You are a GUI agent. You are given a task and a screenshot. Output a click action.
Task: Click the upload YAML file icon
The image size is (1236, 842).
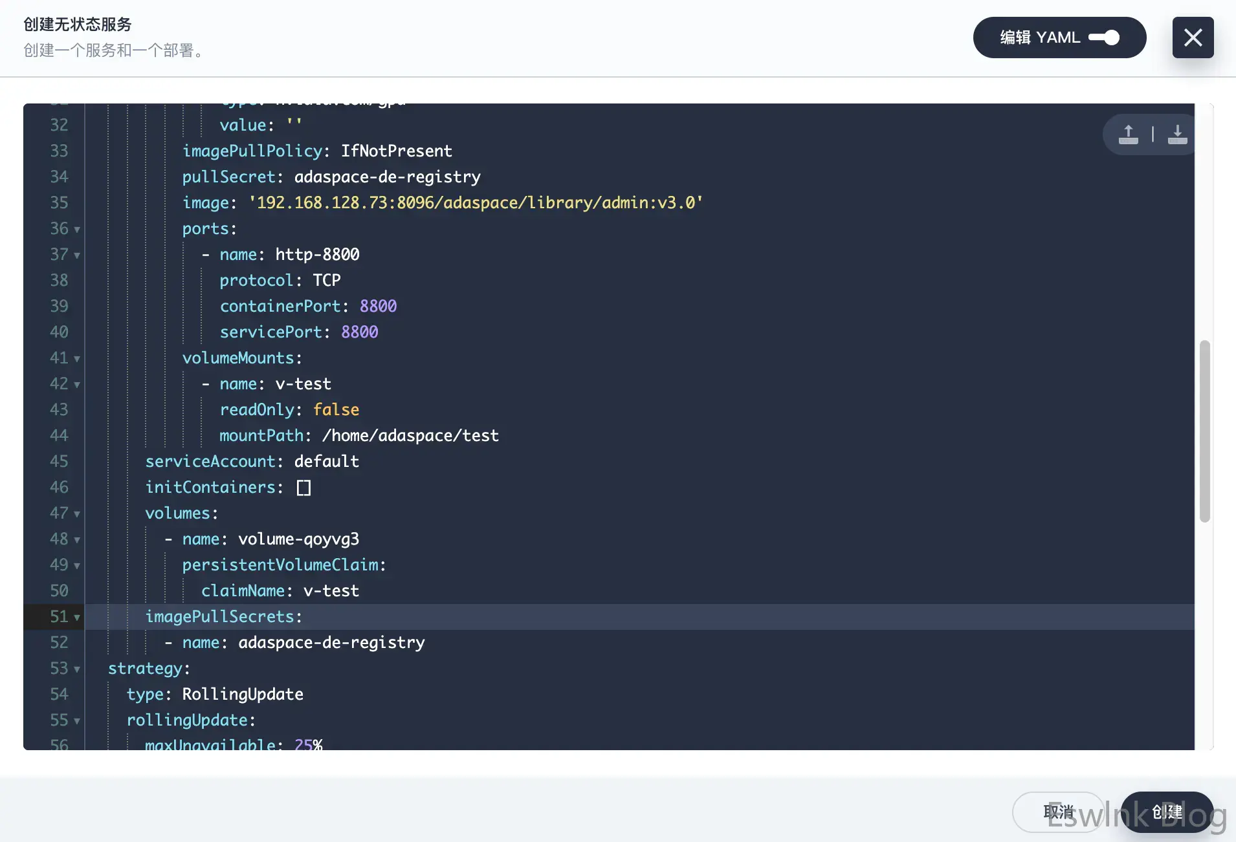pyautogui.click(x=1128, y=135)
